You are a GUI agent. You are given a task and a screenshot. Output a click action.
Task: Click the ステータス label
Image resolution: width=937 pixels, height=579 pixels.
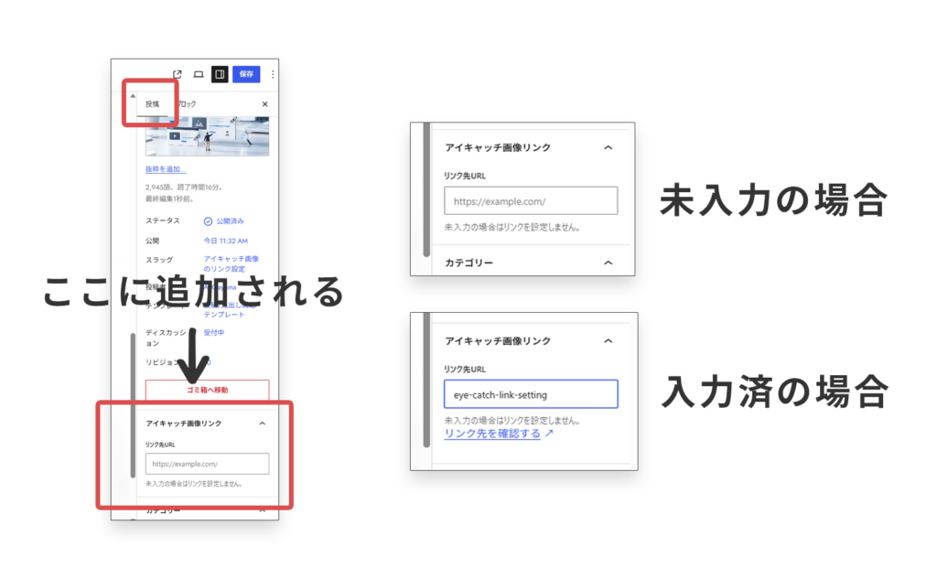pyautogui.click(x=163, y=220)
